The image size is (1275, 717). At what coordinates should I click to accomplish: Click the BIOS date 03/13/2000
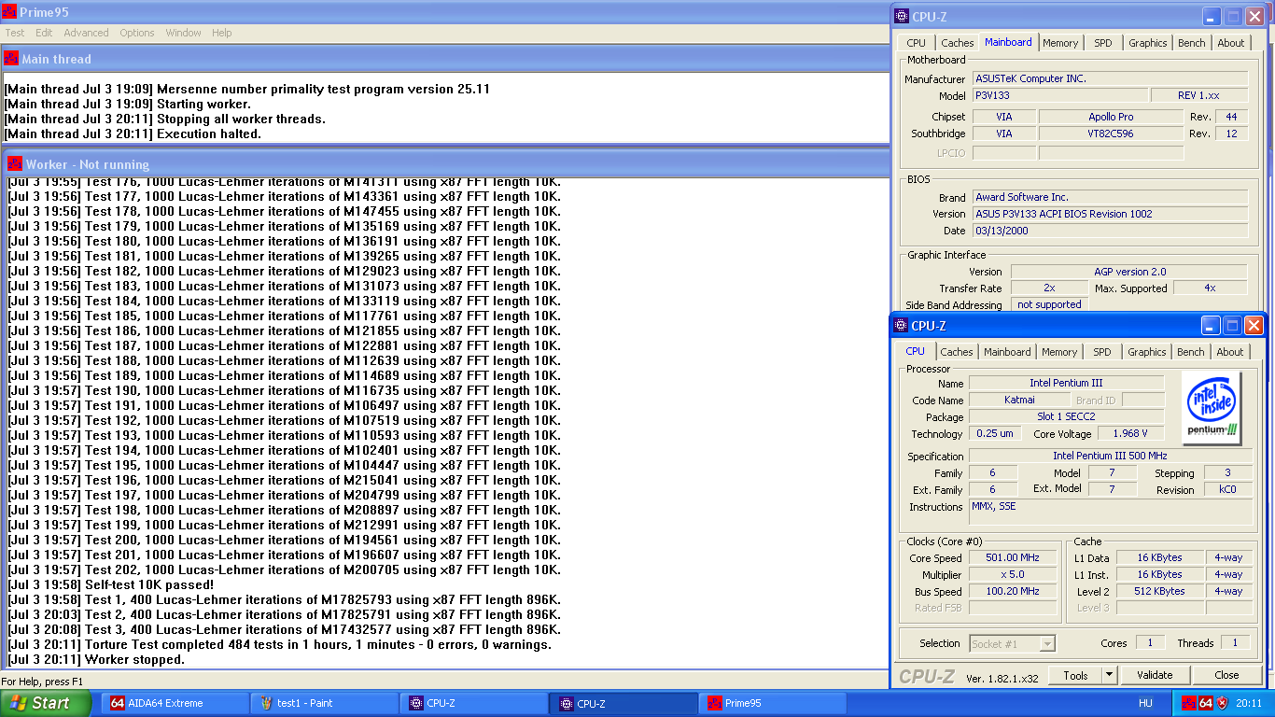click(1111, 231)
